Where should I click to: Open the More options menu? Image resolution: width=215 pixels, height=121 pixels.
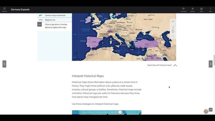pyautogui.click(x=211, y=10)
